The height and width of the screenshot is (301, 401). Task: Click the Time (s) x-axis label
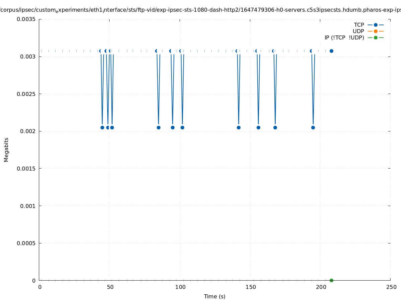[x=214, y=297]
